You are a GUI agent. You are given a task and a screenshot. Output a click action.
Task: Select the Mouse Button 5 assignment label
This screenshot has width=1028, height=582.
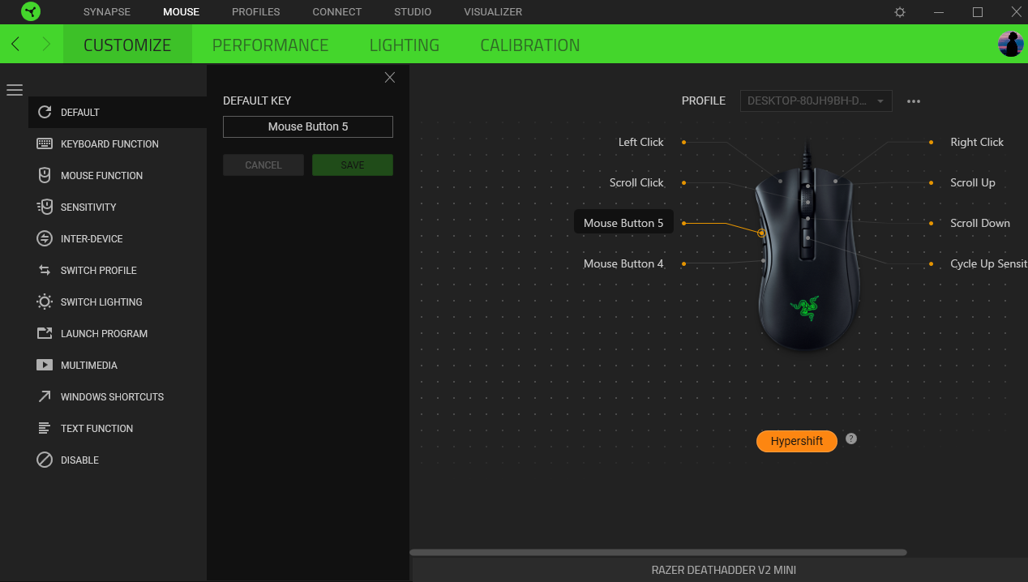click(623, 223)
